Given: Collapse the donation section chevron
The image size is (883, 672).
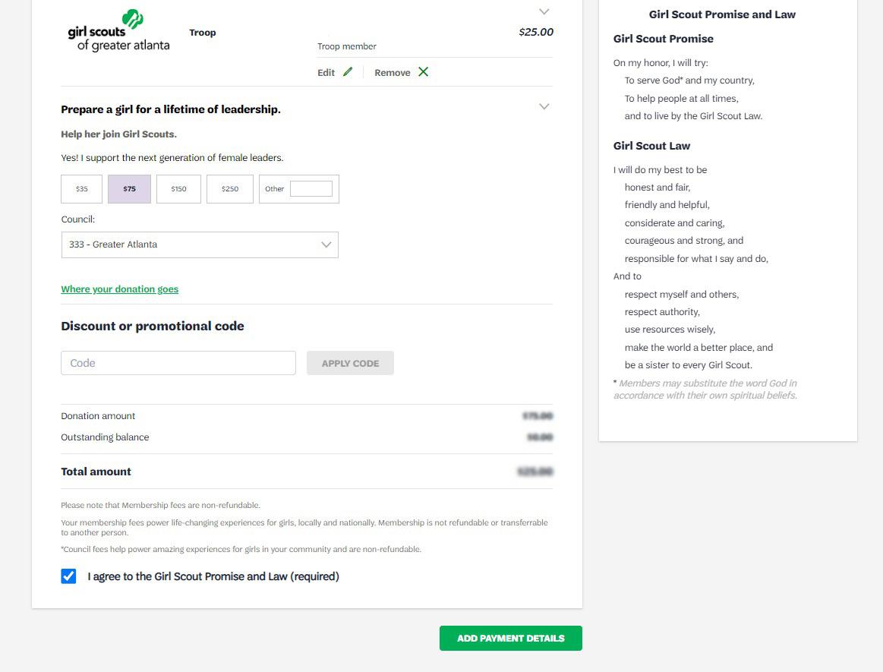Looking at the screenshot, I should [544, 106].
